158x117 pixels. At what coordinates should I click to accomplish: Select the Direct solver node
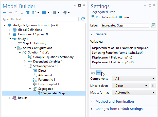[x=42, y=71]
